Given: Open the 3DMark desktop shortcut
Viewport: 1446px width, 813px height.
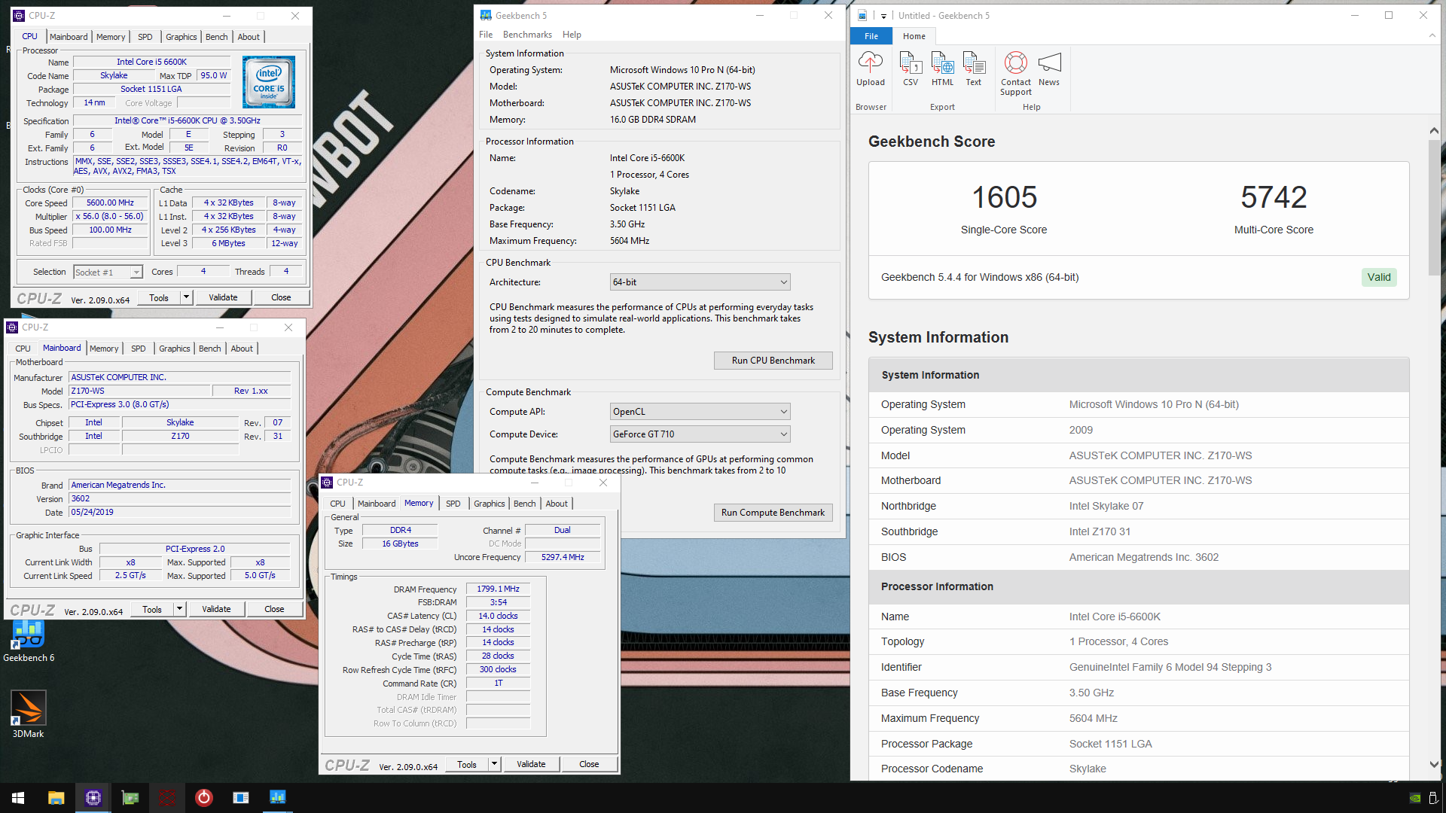Looking at the screenshot, I should [28, 714].
